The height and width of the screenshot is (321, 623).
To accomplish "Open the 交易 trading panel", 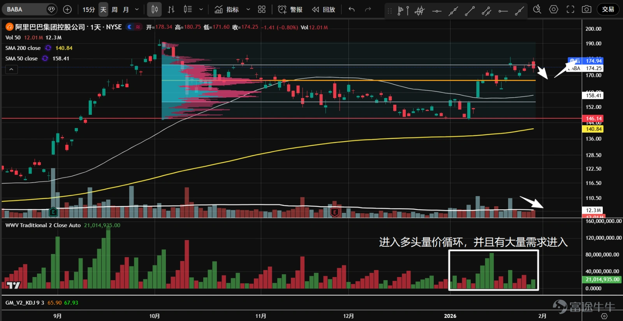I will tap(608, 9).
